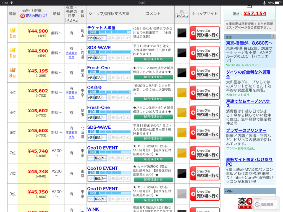The width and height of the screenshot is (283, 212).
Task: Click the ¥45,195 price in 3位 row
Action: pos(38,71)
